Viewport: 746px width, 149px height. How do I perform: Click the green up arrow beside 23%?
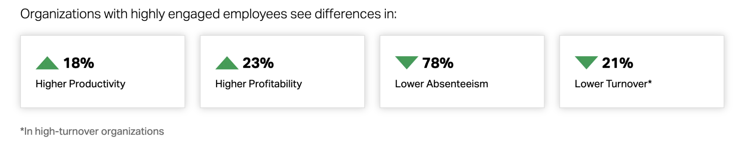[227, 64]
